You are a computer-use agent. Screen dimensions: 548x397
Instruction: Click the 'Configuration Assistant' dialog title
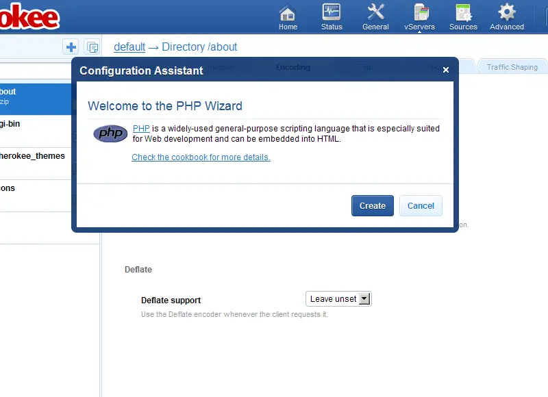click(x=141, y=71)
